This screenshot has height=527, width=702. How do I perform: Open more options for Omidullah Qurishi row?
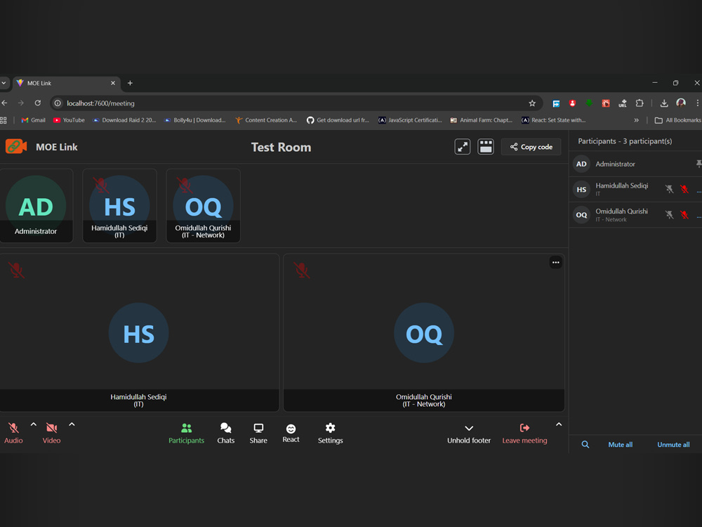(699, 216)
